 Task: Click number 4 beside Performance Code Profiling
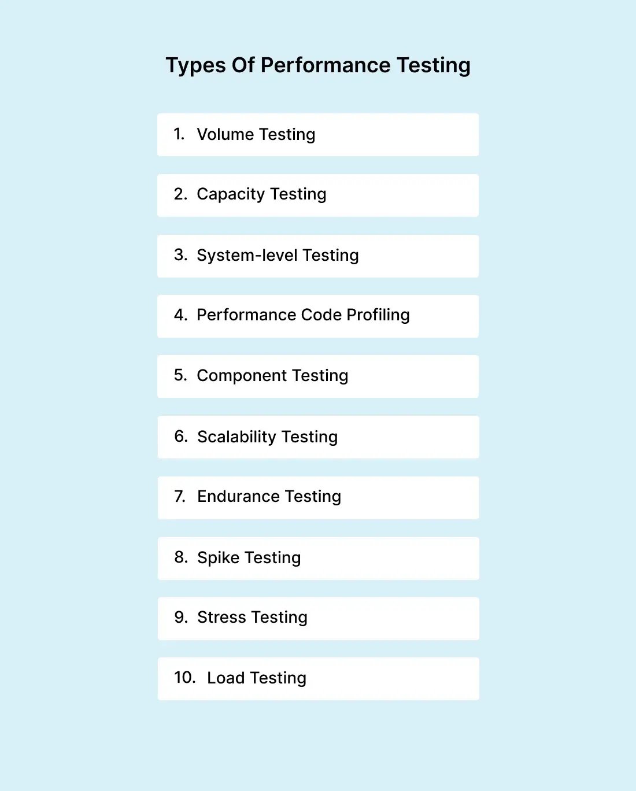pos(180,315)
